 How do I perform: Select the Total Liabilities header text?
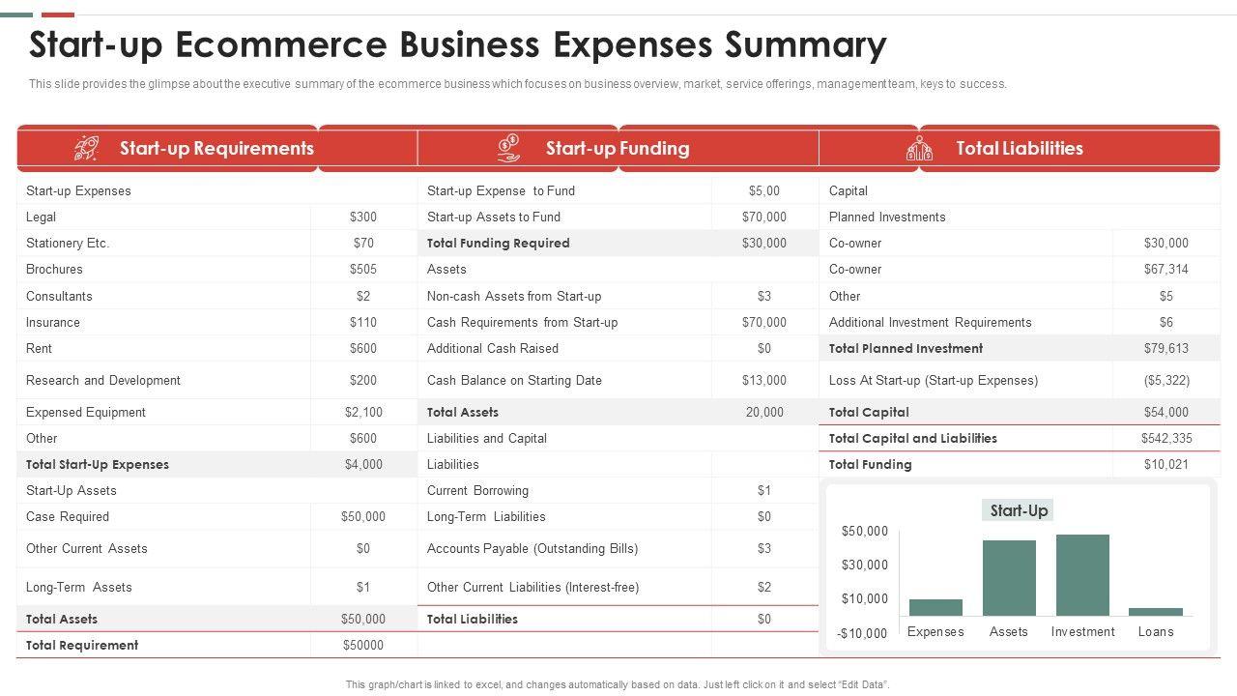pos(1019,148)
